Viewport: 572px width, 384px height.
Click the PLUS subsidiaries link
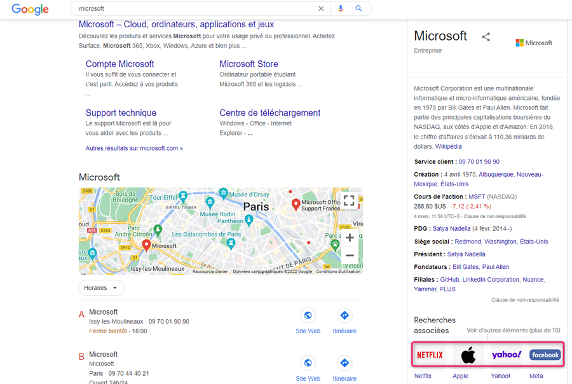pos(447,289)
